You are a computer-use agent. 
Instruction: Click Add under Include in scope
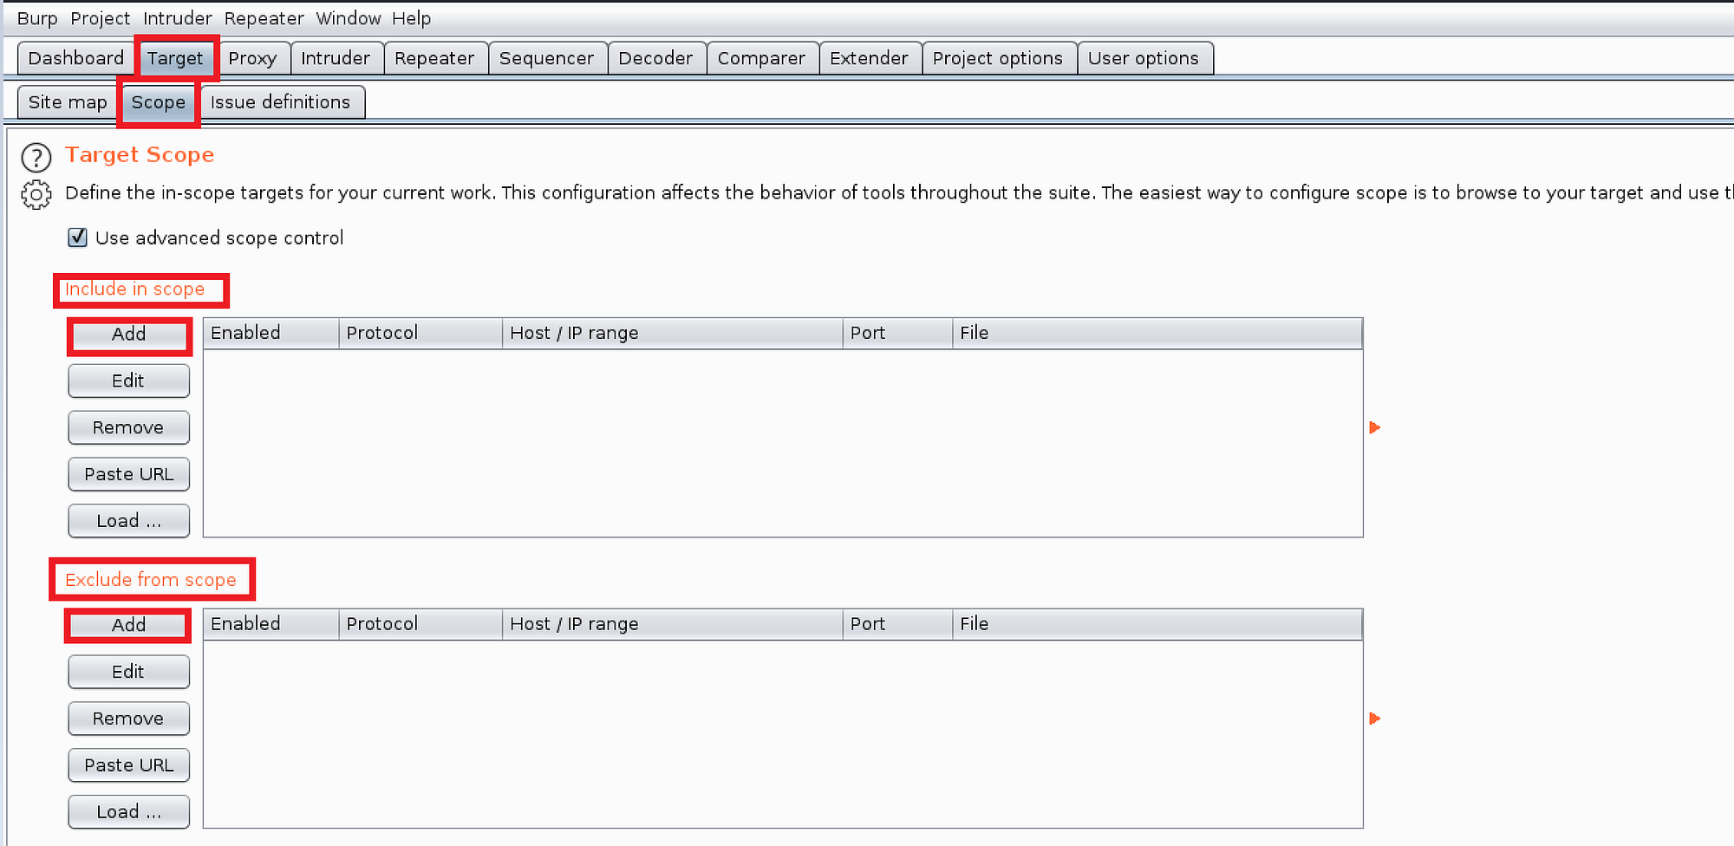pos(128,334)
